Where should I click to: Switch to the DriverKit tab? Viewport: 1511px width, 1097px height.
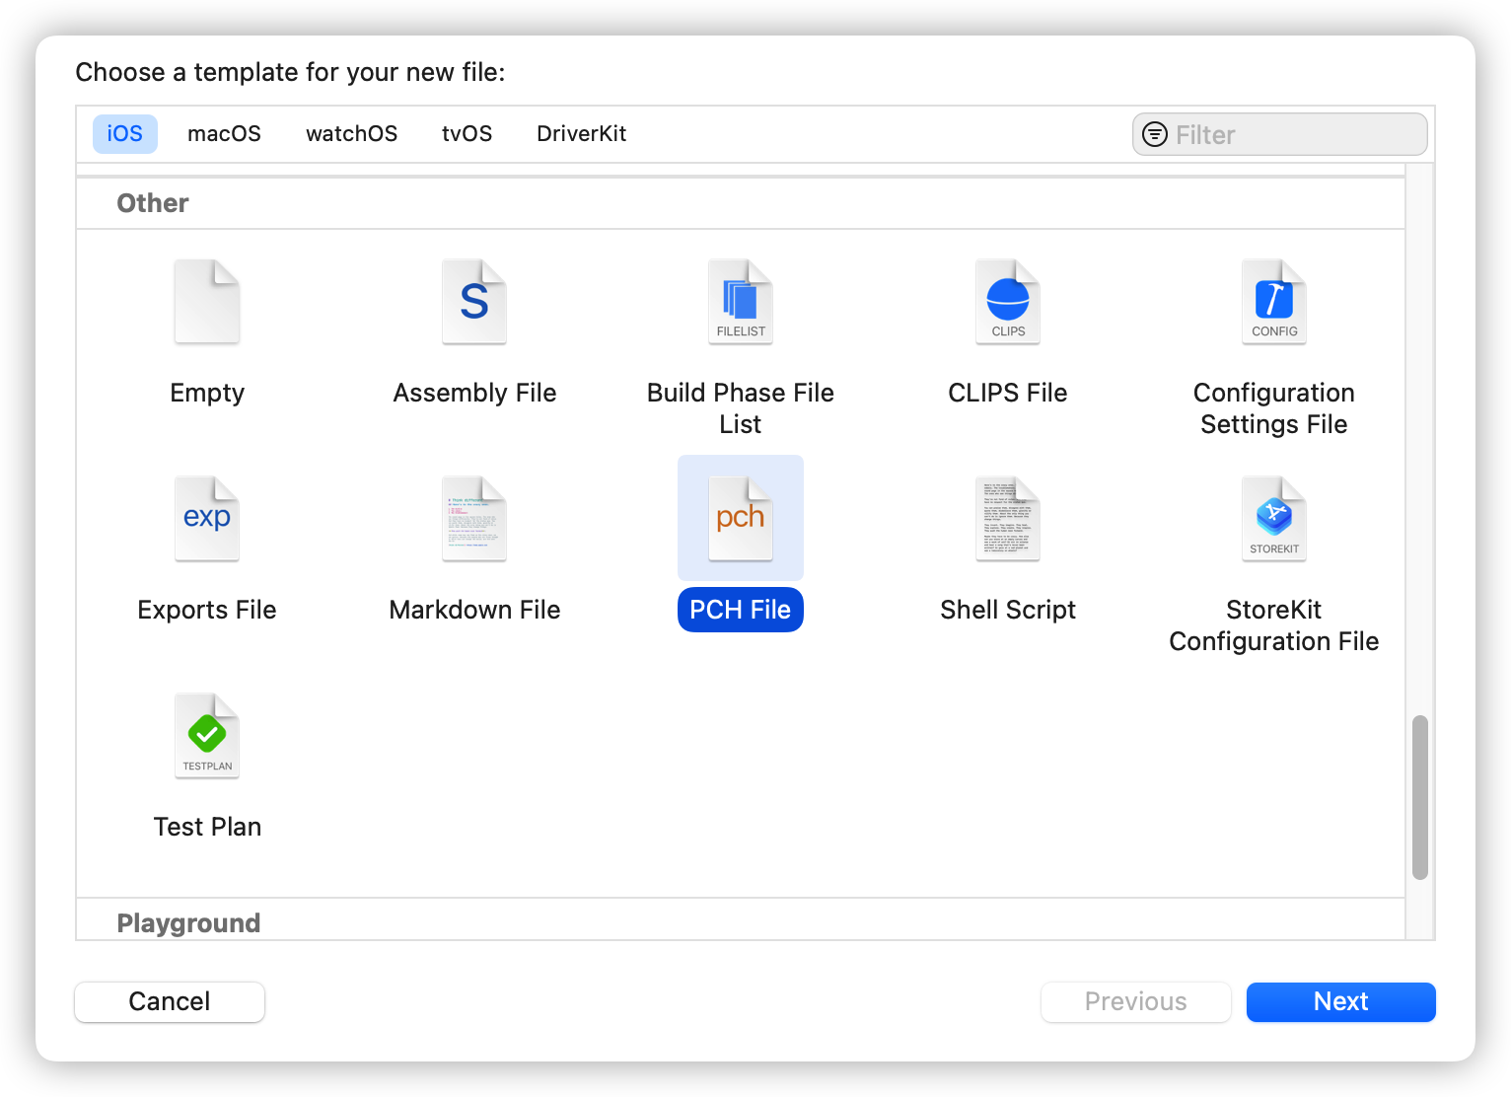pos(582,134)
